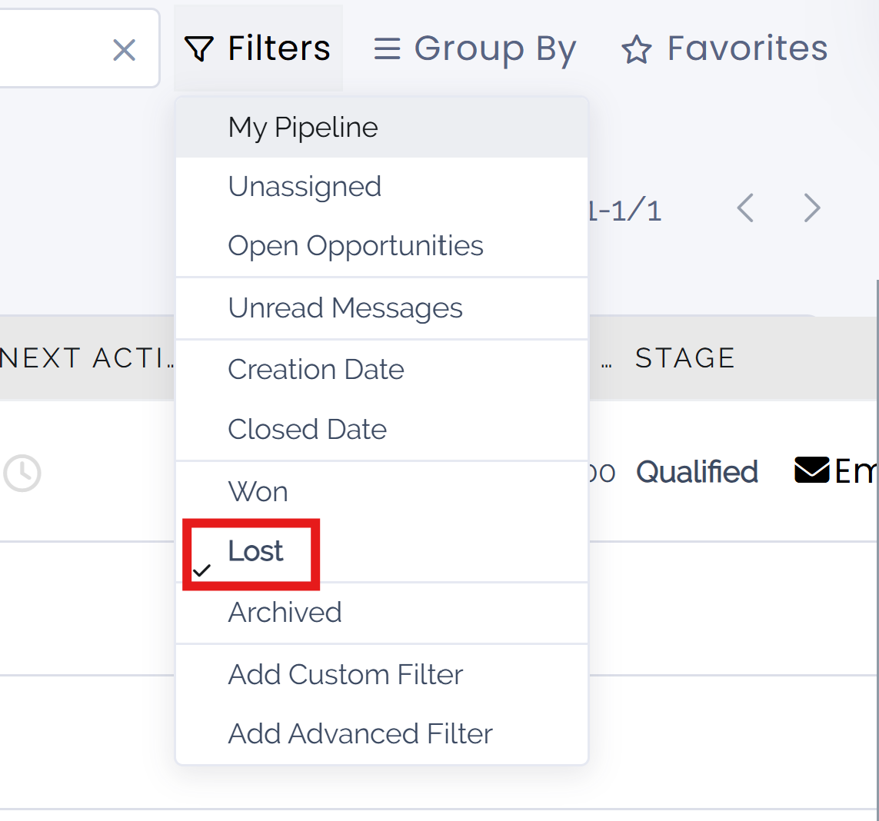Viewport: 879px width, 821px height.
Task: Apply the Open Opportunities filter
Action: pos(355,245)
